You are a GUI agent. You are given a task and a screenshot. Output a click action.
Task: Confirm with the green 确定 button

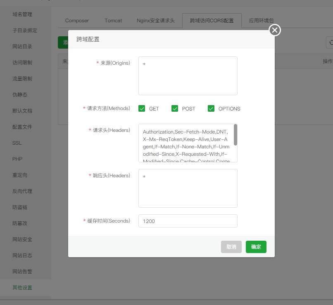(256, 247)
